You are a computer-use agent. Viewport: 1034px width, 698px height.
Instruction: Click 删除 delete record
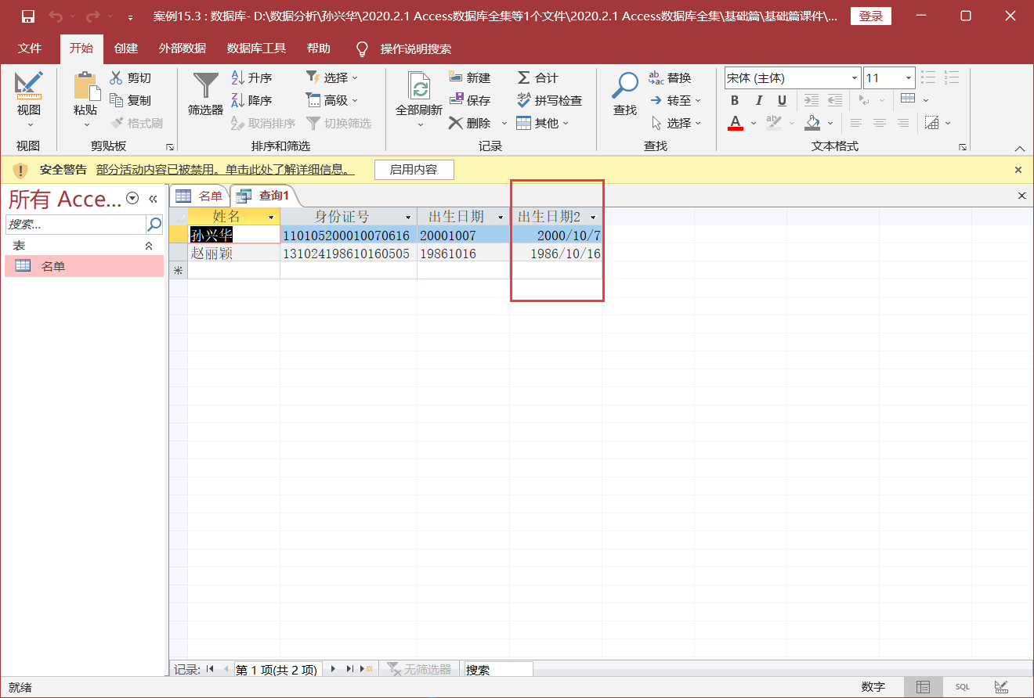469,123
